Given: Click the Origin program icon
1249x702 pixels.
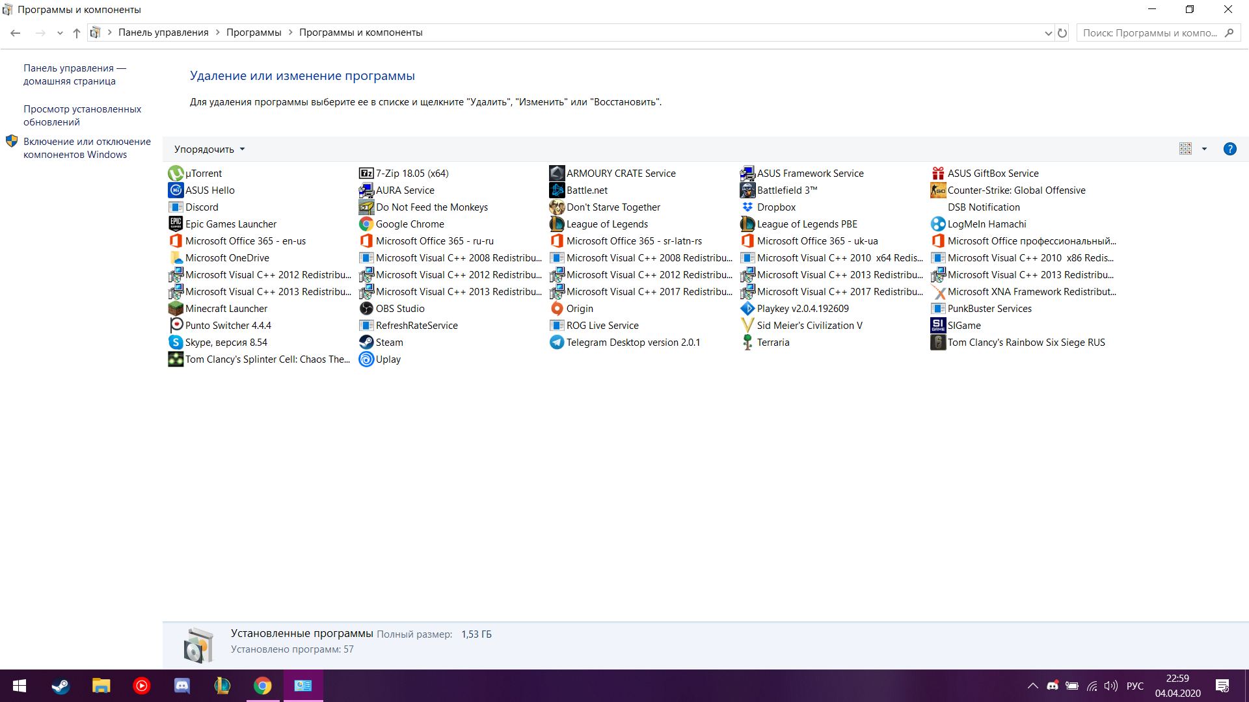Looking at the screenshot, I should tap(557, 309).
